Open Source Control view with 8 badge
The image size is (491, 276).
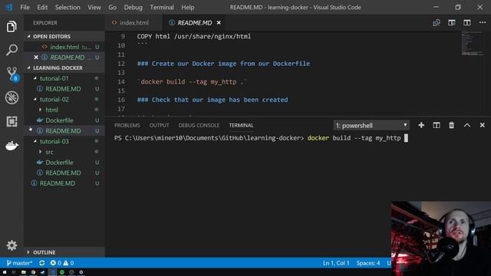click(12, 74)
